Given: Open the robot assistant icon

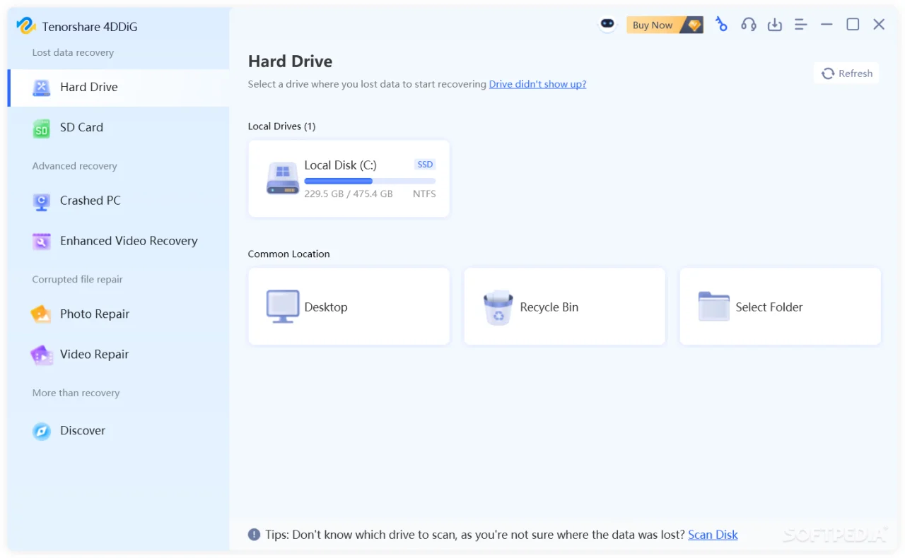Looking at the screenshot, I should click(607, 25).
